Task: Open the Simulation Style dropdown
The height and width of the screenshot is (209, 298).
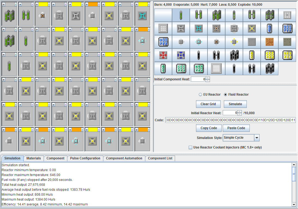Action: click(x=257, y=138)
